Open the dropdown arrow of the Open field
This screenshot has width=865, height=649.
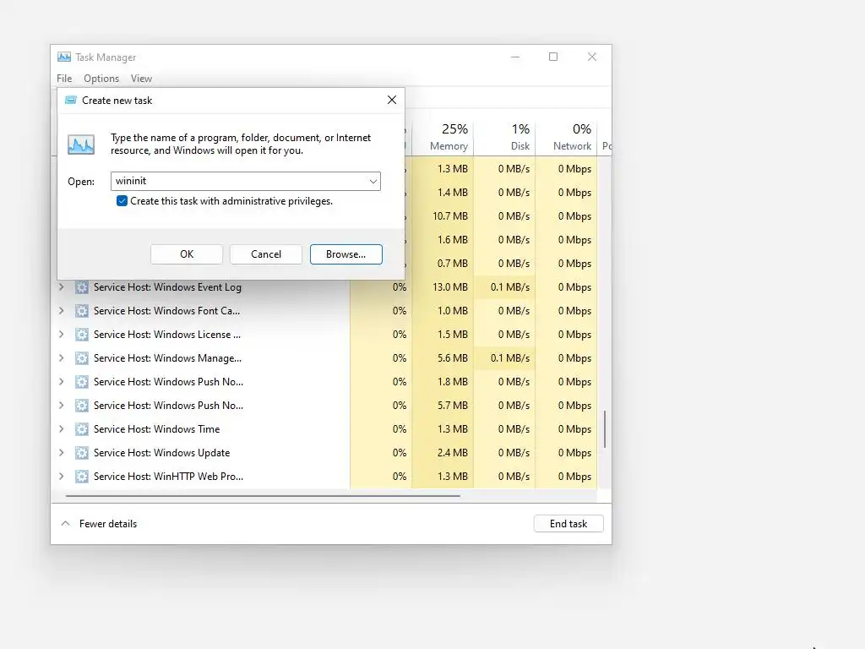click(x=373, y=181)
